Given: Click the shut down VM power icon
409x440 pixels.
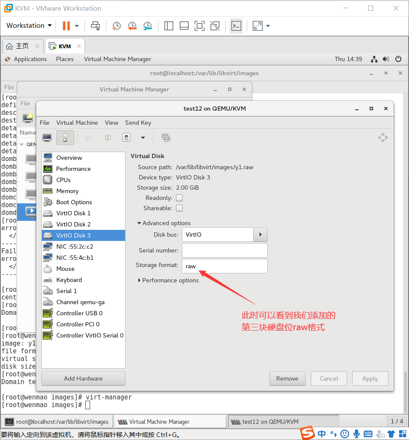Looking at the screenshot, I should (x=126, y=138).
